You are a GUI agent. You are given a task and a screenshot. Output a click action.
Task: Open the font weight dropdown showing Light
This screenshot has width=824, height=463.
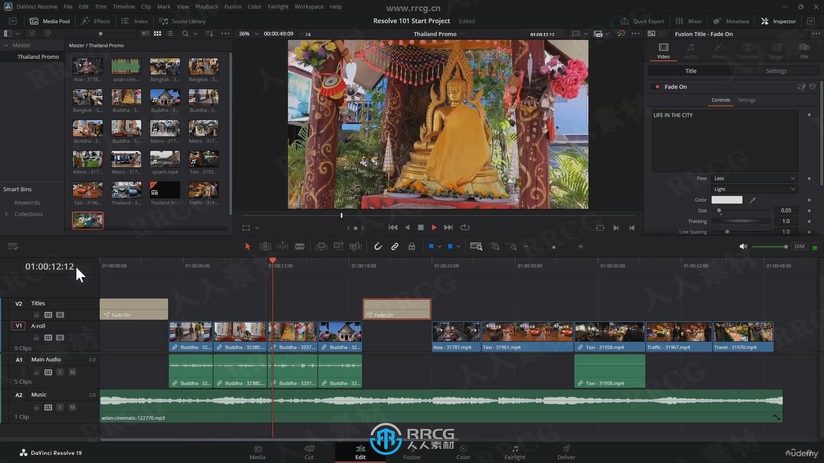[x=754, y=189]
